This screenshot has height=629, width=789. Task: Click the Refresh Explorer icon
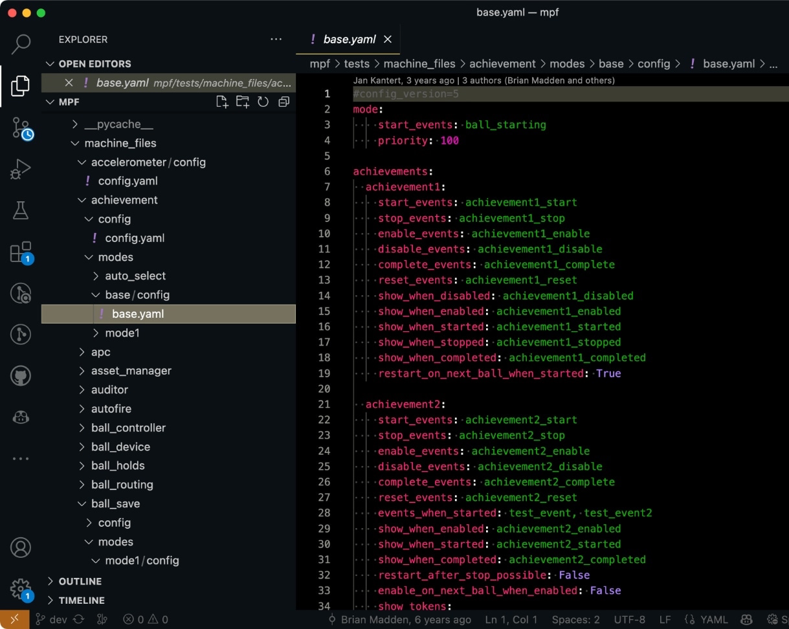tap(263, 102)
